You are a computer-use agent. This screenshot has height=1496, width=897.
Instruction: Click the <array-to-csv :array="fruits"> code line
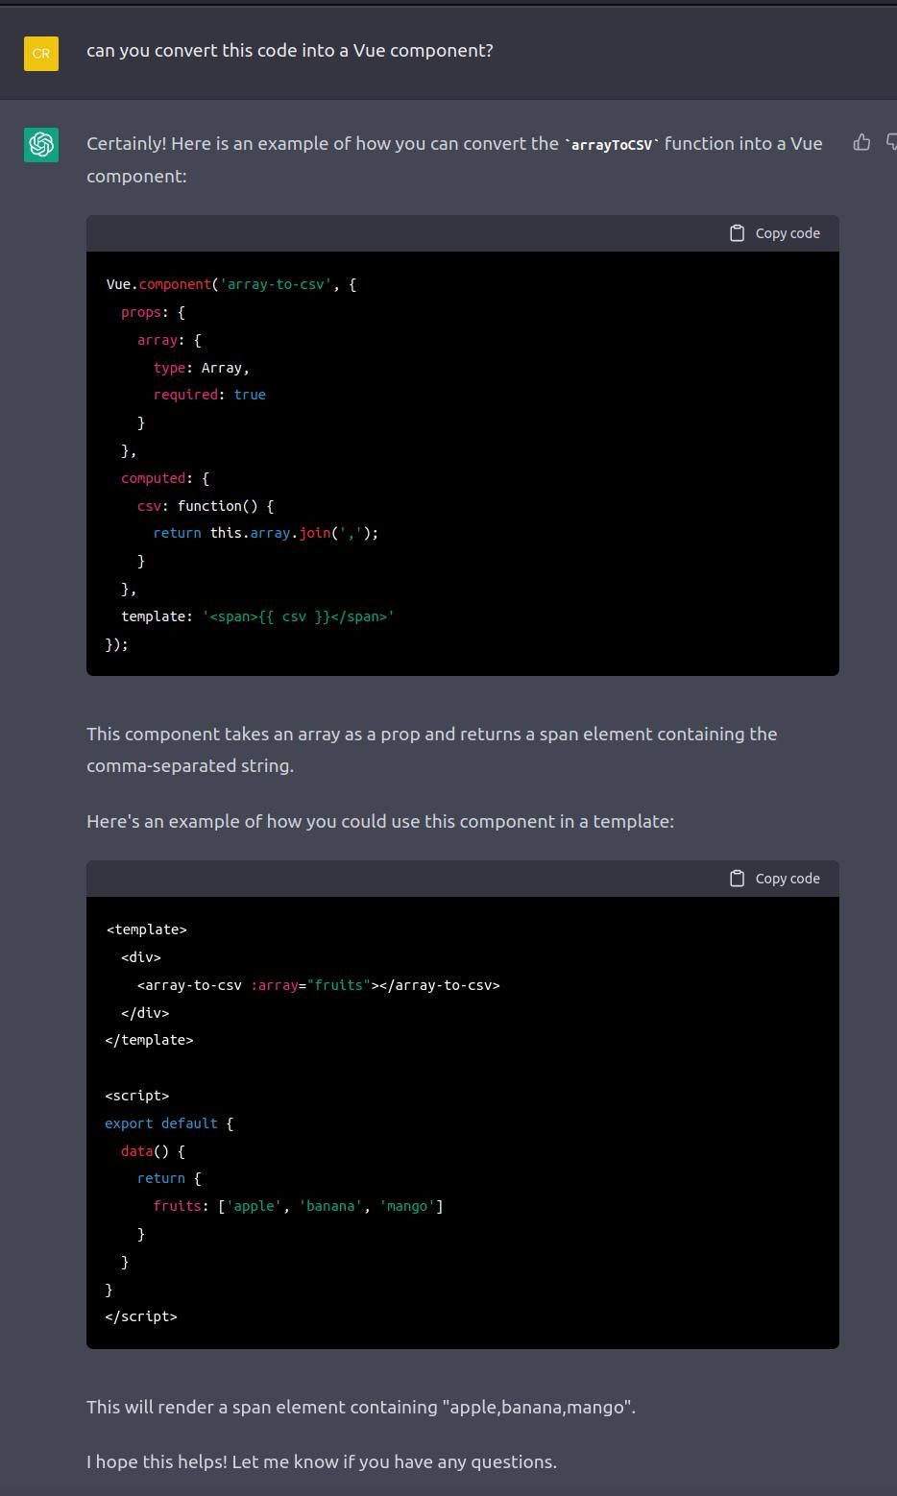[318, 985]
